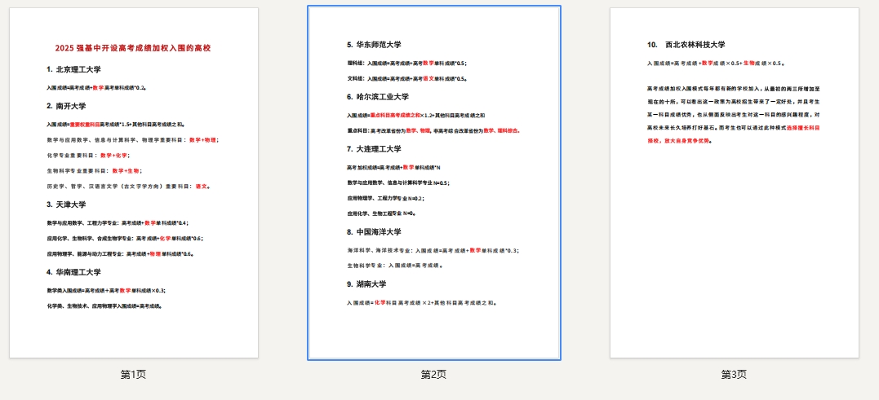Click the '第2页' page label

pyautogui.click(x=434, y=374)
